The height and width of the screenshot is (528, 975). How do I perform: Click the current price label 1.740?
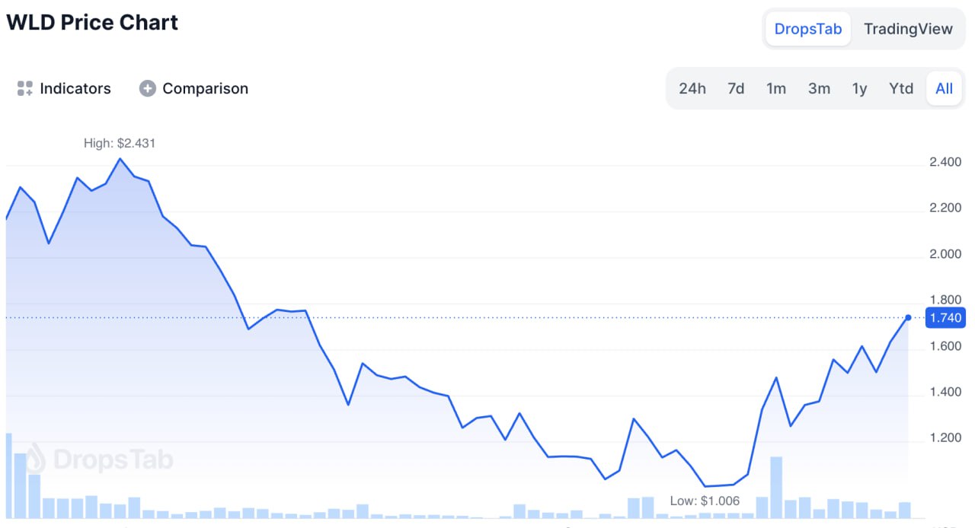tap(945, 318)
